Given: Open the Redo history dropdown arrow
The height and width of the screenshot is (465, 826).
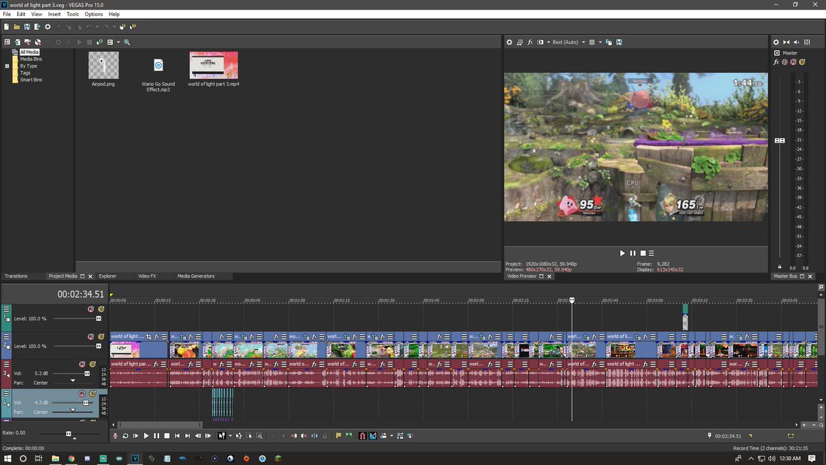Looking at the screenshot, I should click(114, 27).
